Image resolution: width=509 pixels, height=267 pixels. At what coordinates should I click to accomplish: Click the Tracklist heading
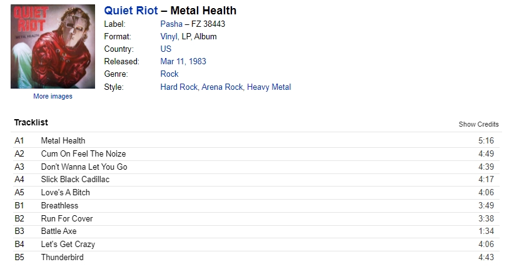[x=31, y=122]
